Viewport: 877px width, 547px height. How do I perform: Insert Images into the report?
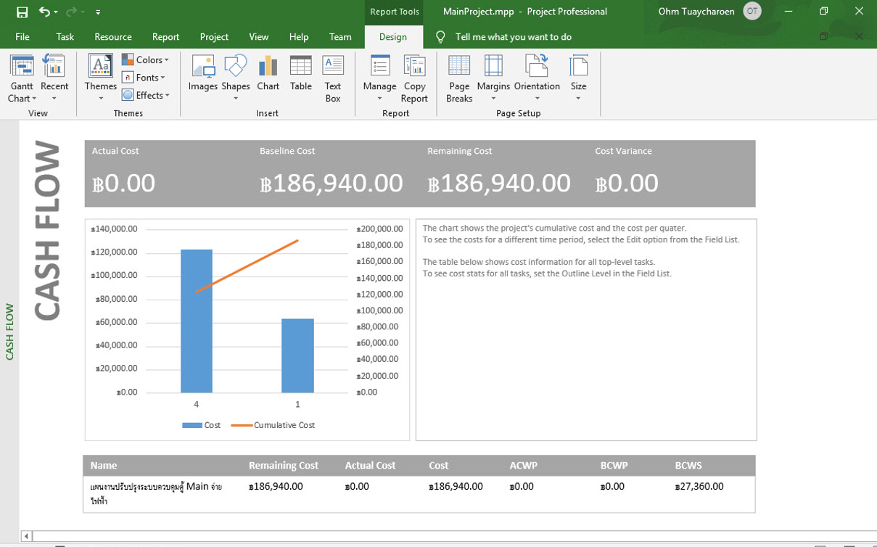[x=202, y=76]
